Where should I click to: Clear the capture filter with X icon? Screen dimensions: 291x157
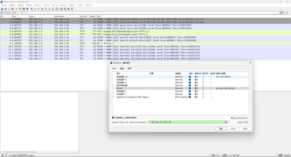tap(226, 122)
